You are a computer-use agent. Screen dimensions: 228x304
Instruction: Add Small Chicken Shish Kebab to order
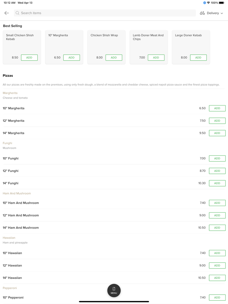click(x=29, y=58)
